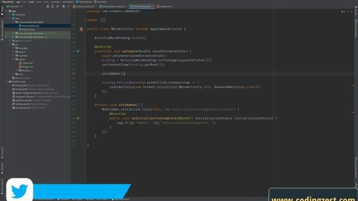Go to next highlighted problem arrow
This screenshot has height=201, width=358.
tap(352, 11)
